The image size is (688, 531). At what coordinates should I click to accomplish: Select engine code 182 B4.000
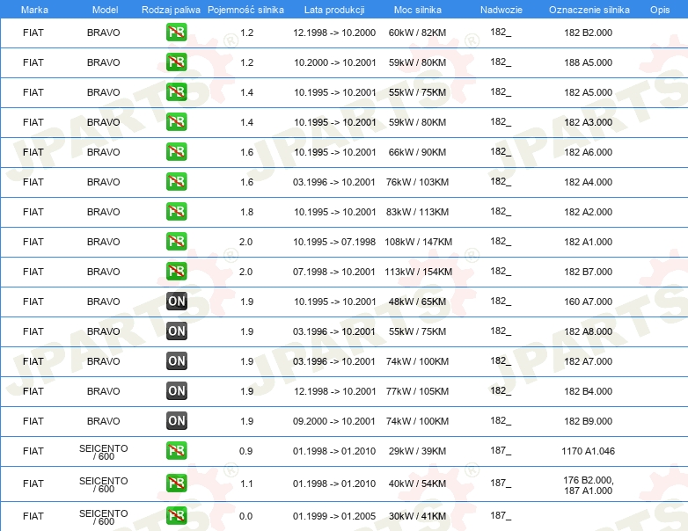click(588, 390)
